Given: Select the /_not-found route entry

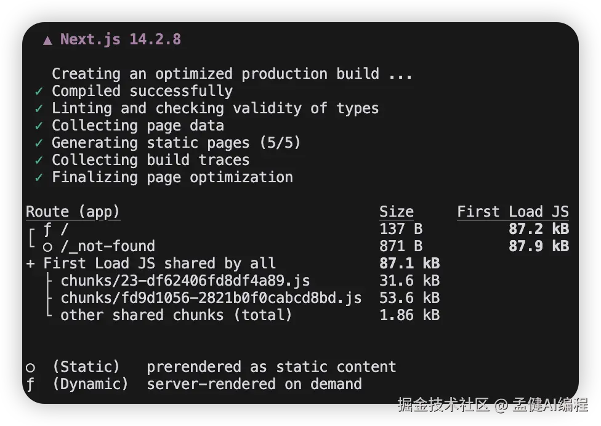Looking at the screenshot, I should 107,246.
